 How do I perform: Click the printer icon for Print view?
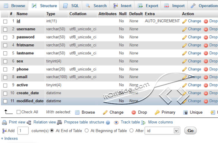(x=4, y=123)
